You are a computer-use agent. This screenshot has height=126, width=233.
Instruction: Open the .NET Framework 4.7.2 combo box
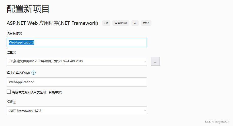76,111
